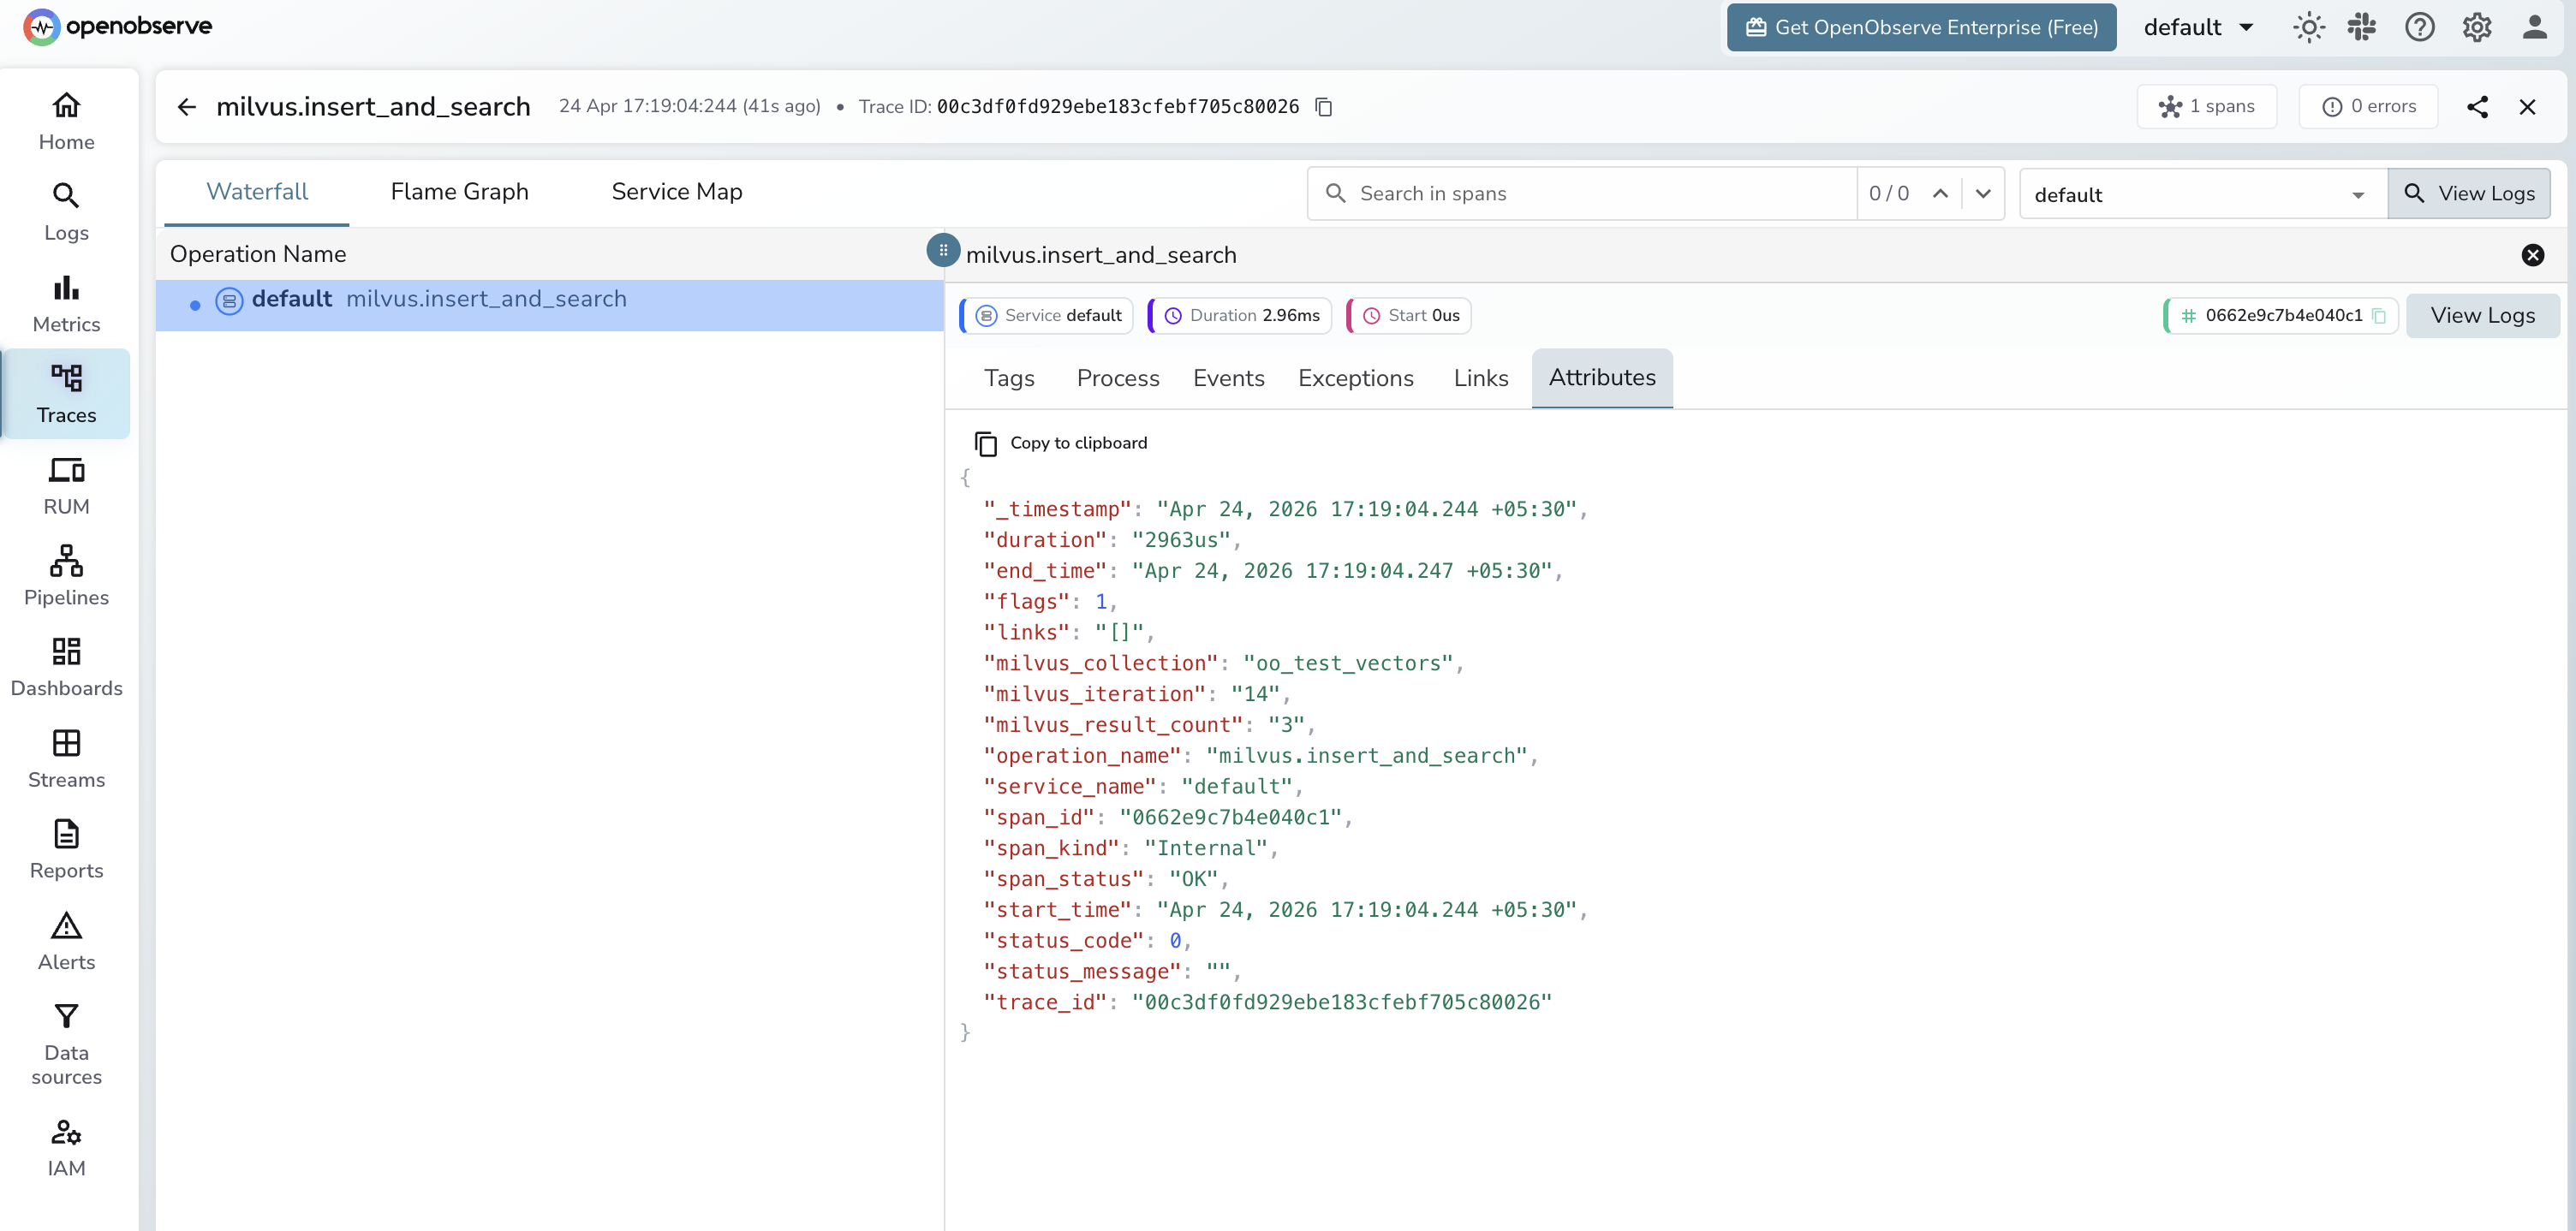
Task: Go to Dashboards
Action: click(x=66, y=667)
